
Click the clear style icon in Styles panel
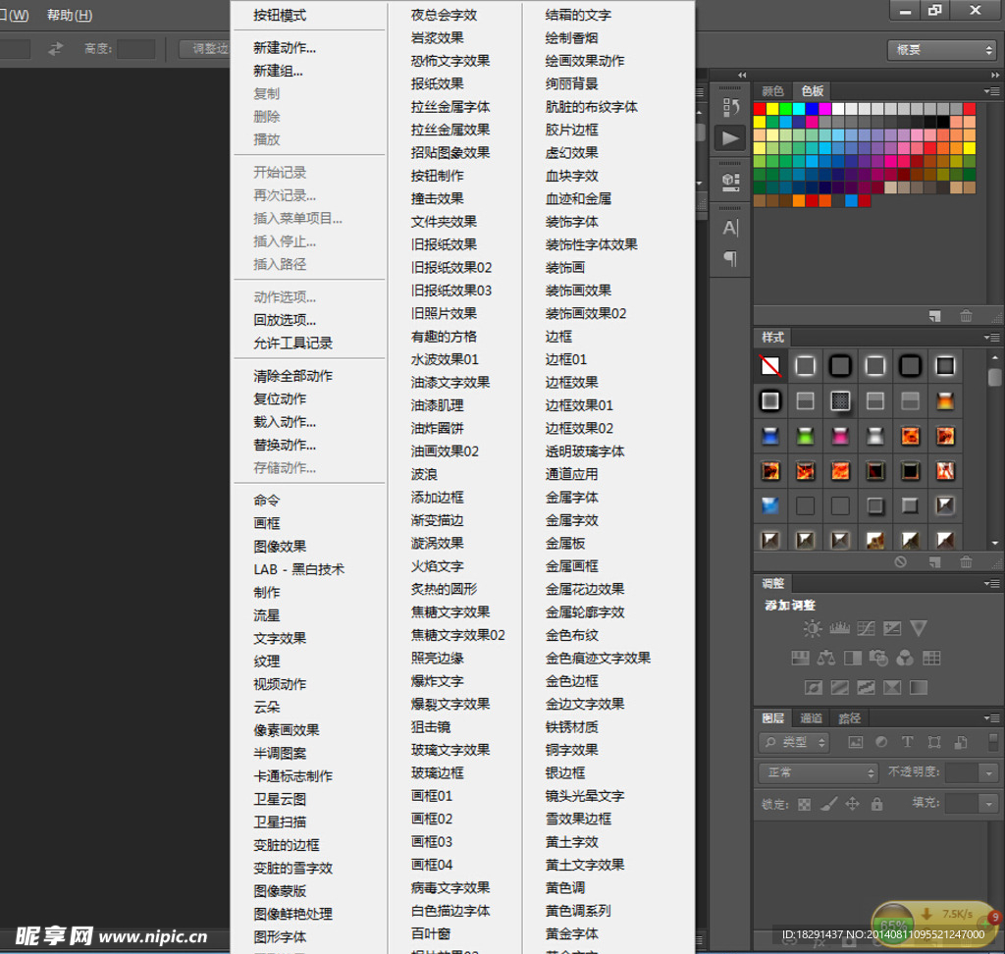click(901, 561)
